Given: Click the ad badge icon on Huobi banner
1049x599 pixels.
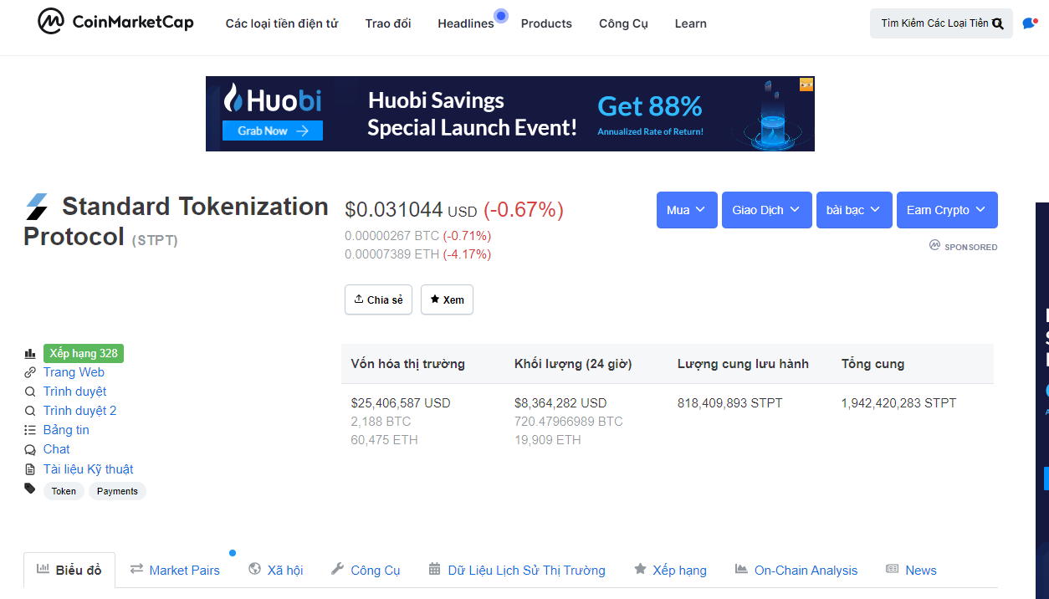Looking at the screenshot, I should click(x=806, y=84).
